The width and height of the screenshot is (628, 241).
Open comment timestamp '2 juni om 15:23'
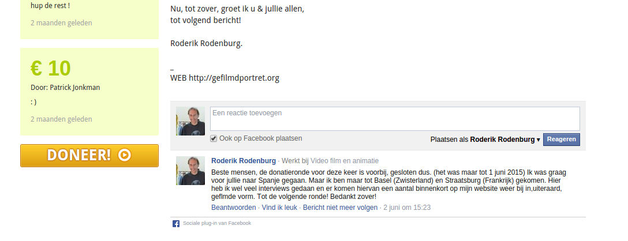click(407, 208)
